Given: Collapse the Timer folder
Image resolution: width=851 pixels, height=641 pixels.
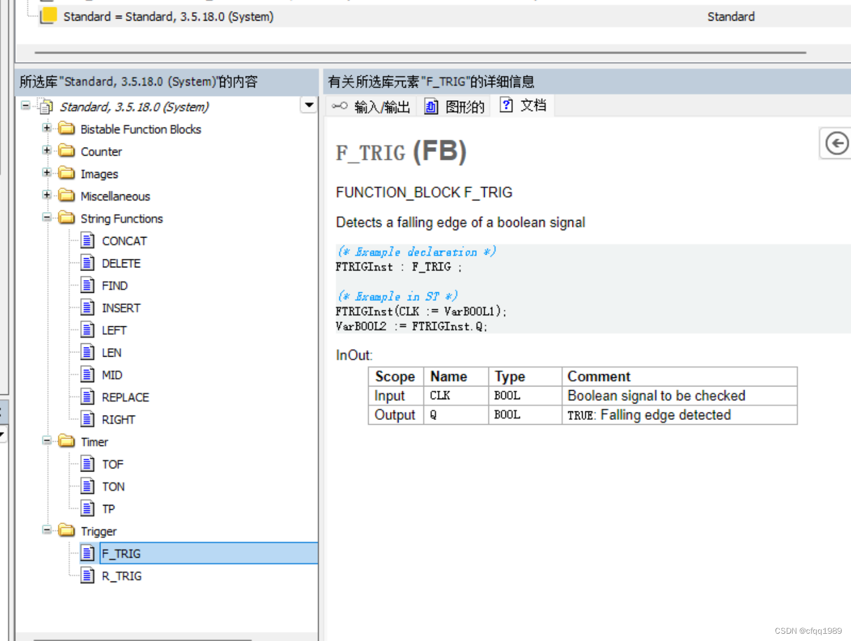Looking at the screenshot, I should pyautogui.click(x=47, y=440).
